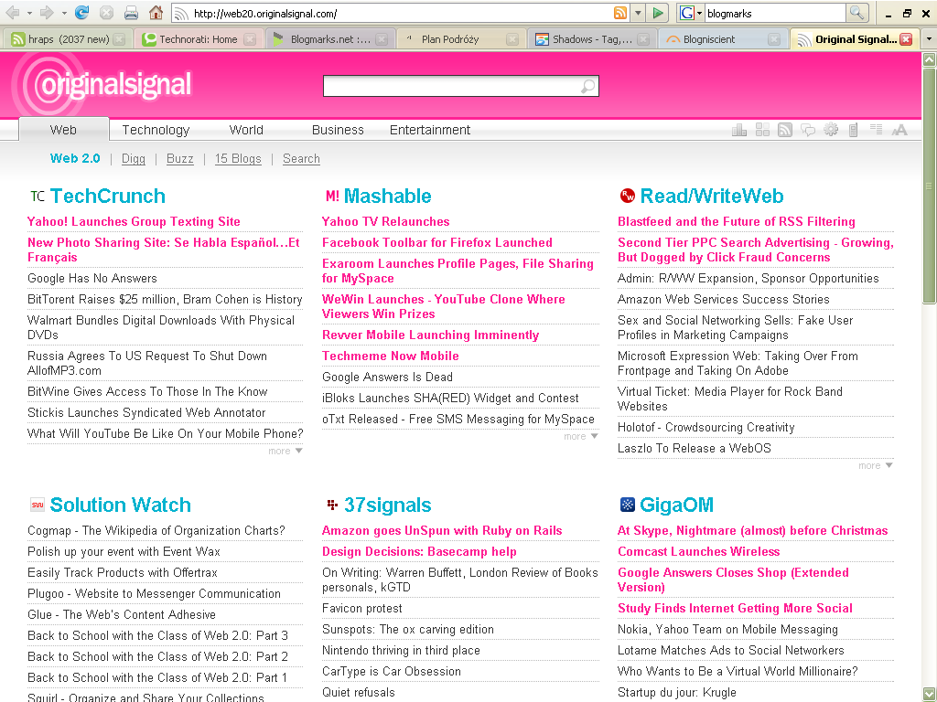Screen dimensions: 937x702
Task: Click the Read/WriteWeb red favicon
Action: 627,196
